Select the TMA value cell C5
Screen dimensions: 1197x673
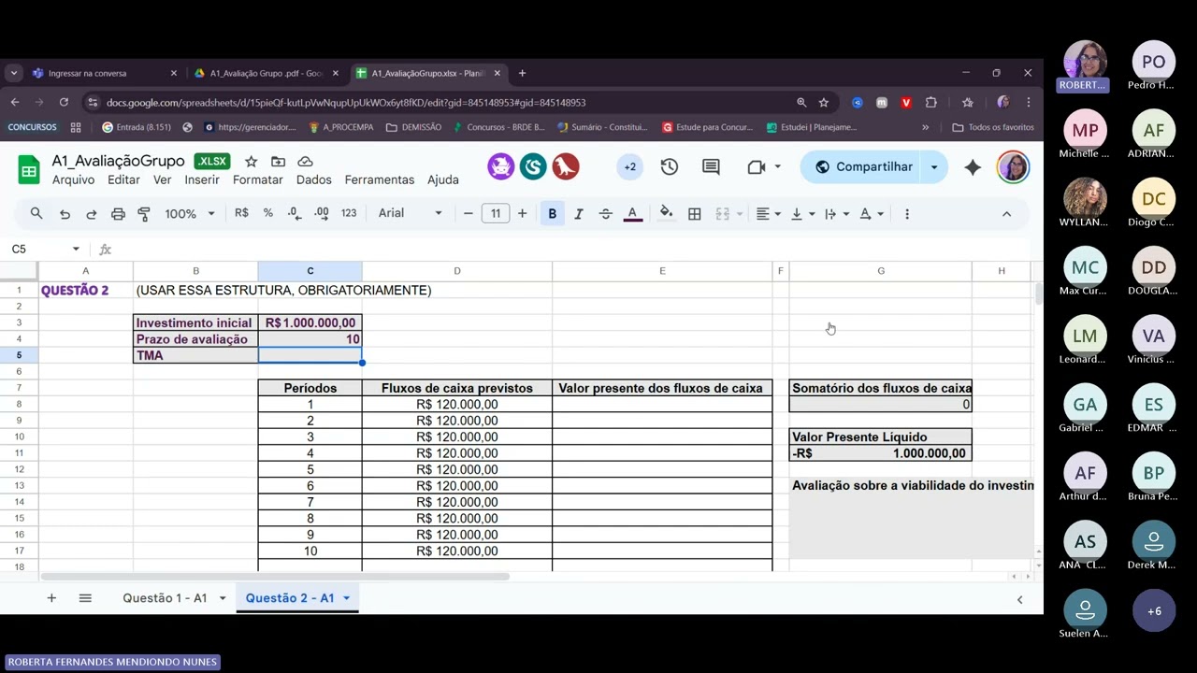coord(310,355)
